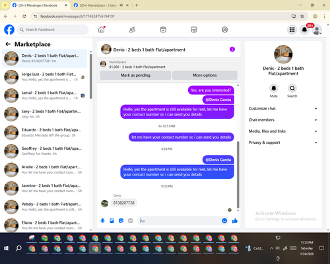Reload the page

click(24, 16)
